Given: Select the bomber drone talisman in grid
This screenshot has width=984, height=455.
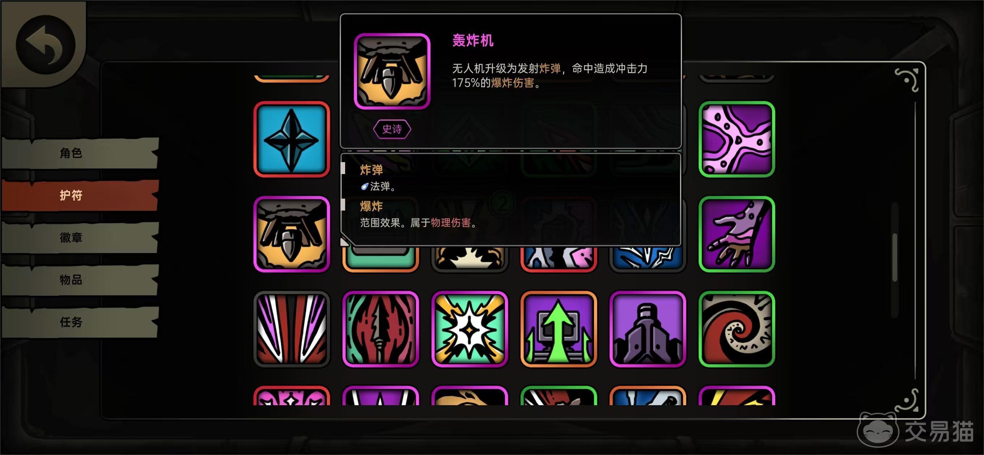Looking at the screenshot, I should (x=292, y=234).
